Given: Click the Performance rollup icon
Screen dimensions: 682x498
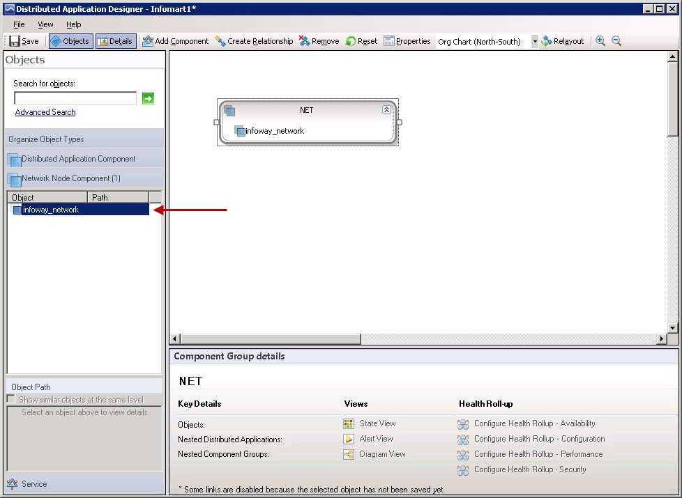Looking at the screenshot, I should (463, 455).
